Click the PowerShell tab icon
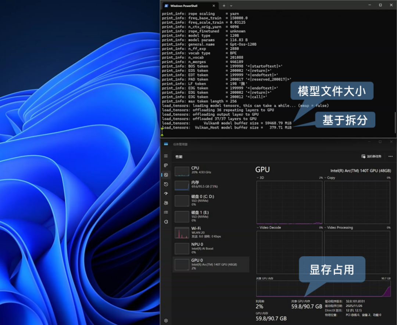 (166, 6)
